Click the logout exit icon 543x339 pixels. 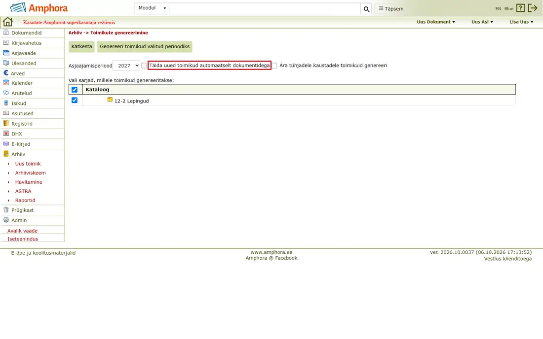click(x=533, y=8)
